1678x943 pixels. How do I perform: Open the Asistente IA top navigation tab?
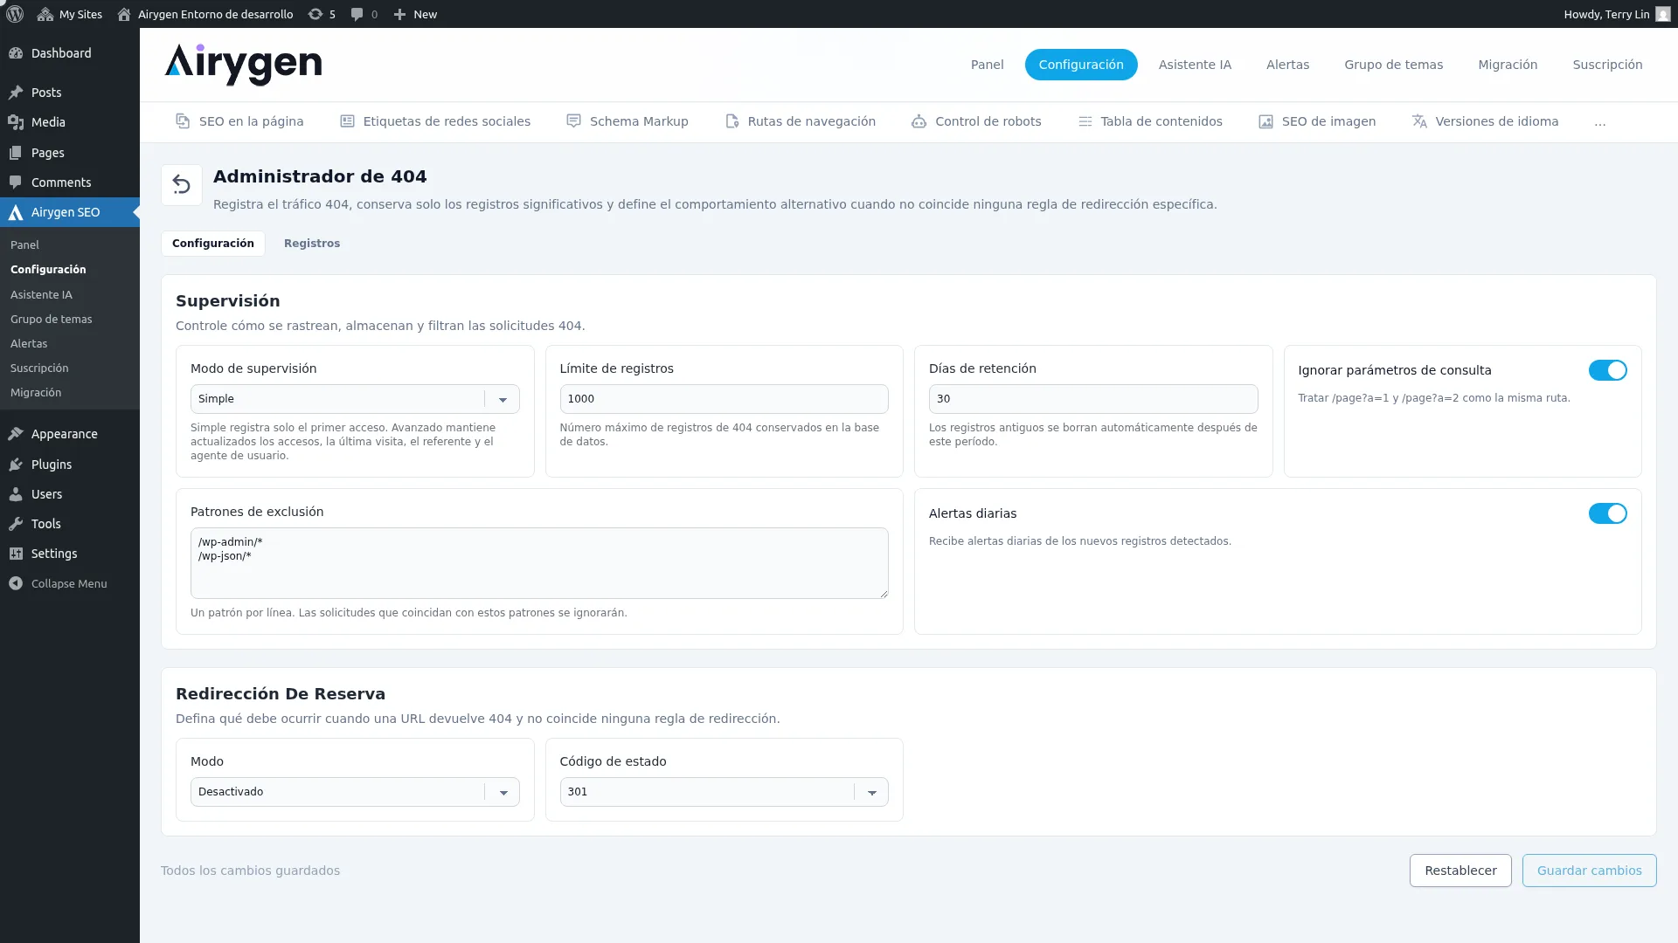[1195, 65]
